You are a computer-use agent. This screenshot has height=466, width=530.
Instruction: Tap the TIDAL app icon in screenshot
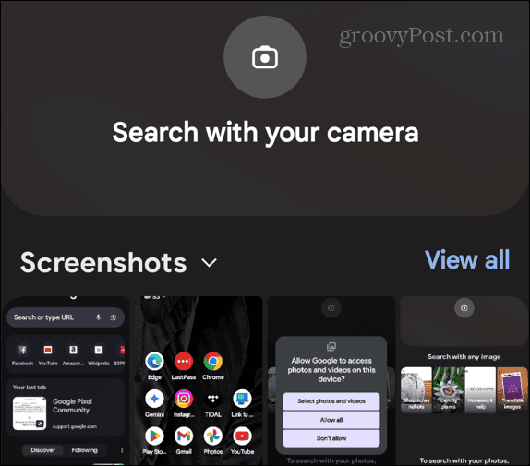pyautogui.click(x=213, y=399)
